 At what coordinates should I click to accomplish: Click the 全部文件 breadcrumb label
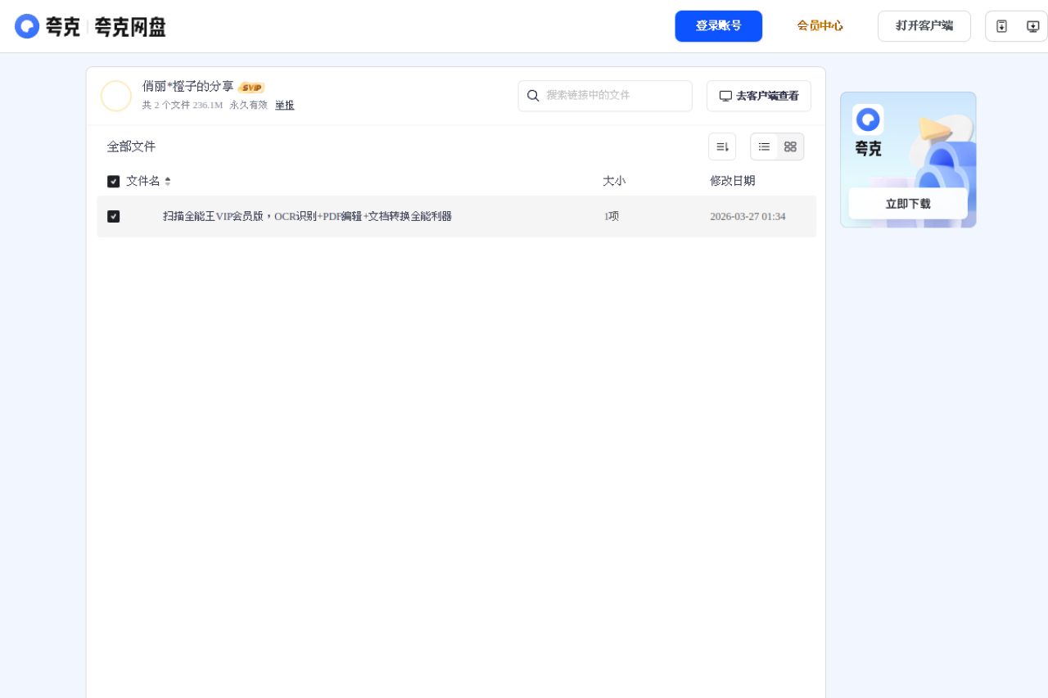(x=131, y=146)
